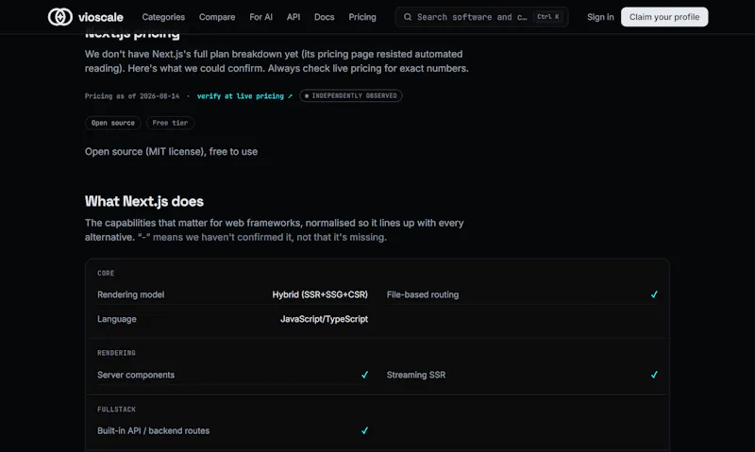Click the Independently Observed badge
Image resolution: width=755 pixels, height=452 pixels.
pyautogui.click(x=351, y=96)
